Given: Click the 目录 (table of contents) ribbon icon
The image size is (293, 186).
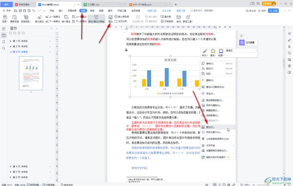Looking at the screenshot, I should point(5,19).
